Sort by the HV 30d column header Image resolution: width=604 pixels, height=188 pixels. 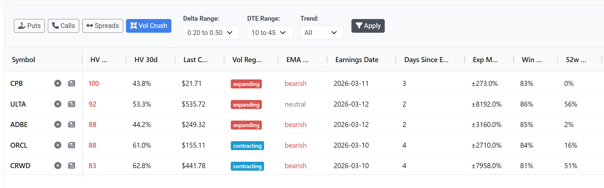[x=146, y=60]
